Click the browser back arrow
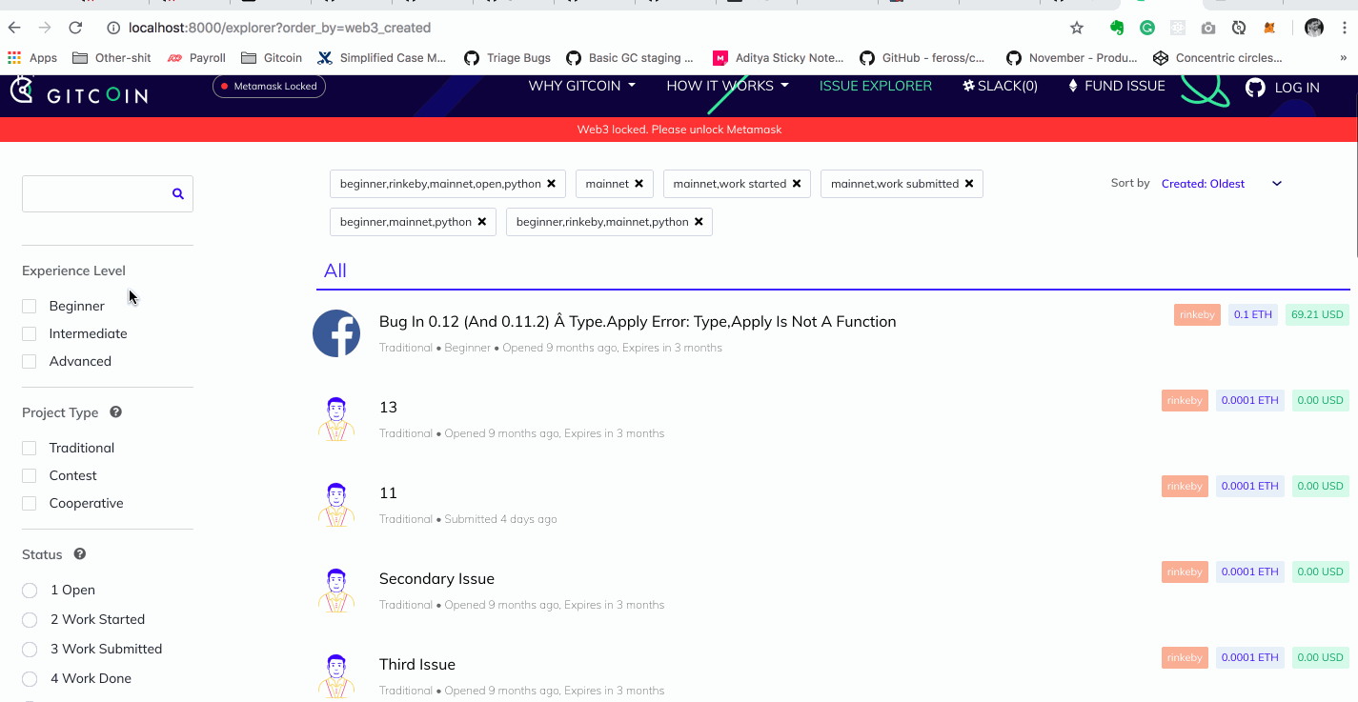The height and width of the screenshot is (702, 1358). click(14, 28)
